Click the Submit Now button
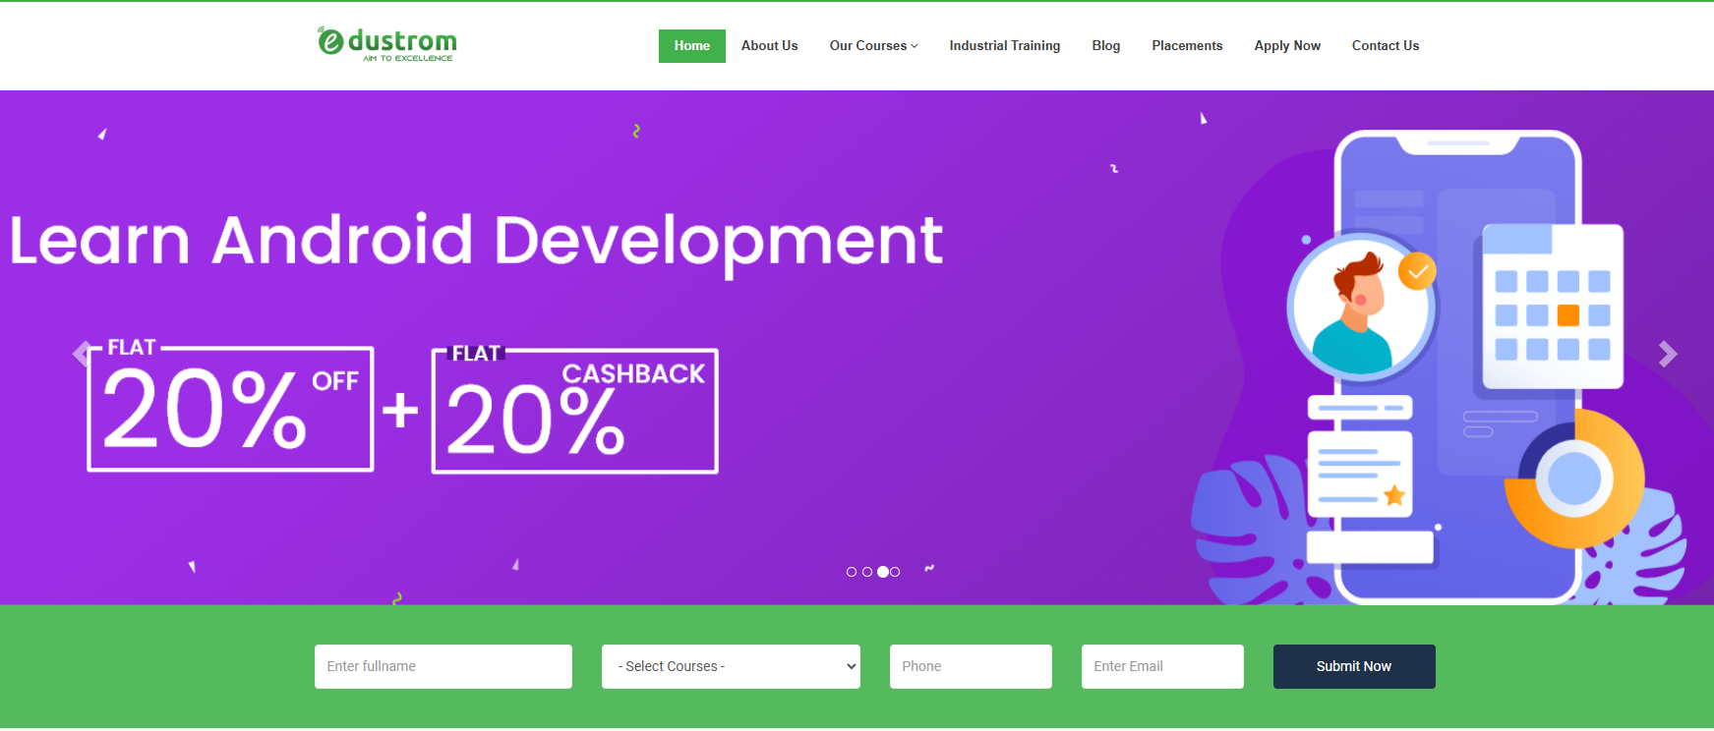The height and width of the screenshot is (731, 1714). 1354,666
